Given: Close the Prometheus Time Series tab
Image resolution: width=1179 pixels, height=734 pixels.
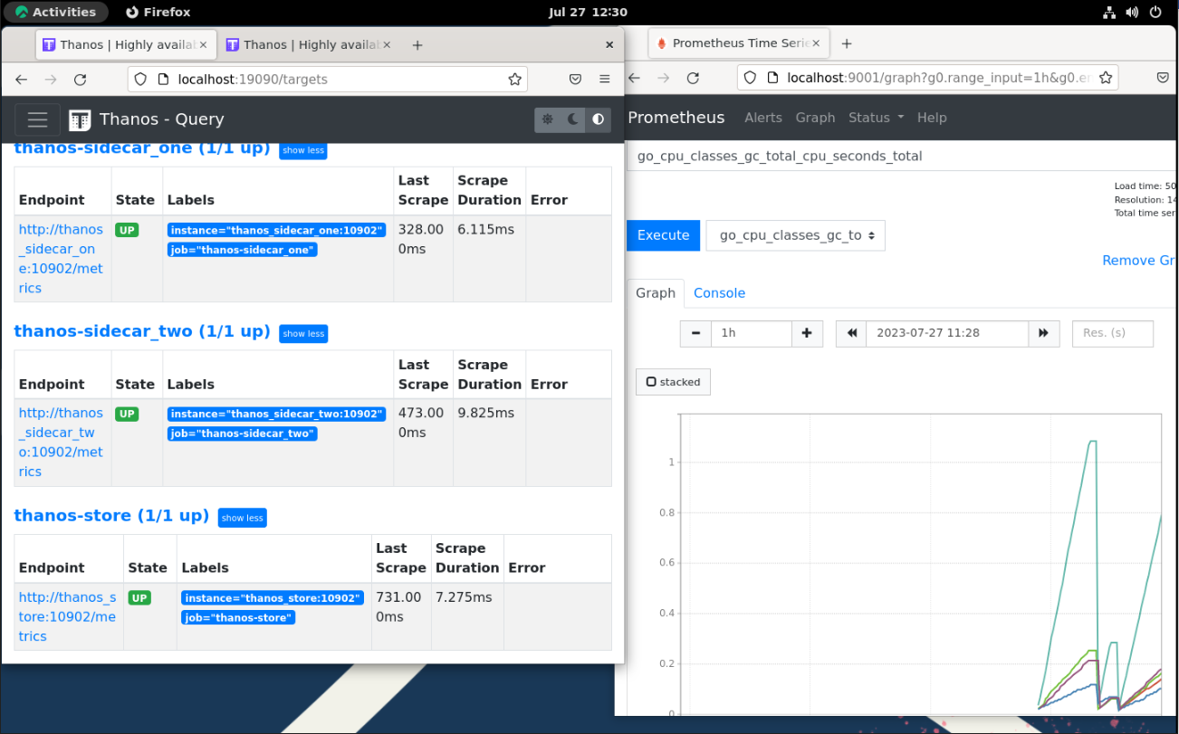Looking at the screenshot, I should pyautogui.click(x=817, y=43).
